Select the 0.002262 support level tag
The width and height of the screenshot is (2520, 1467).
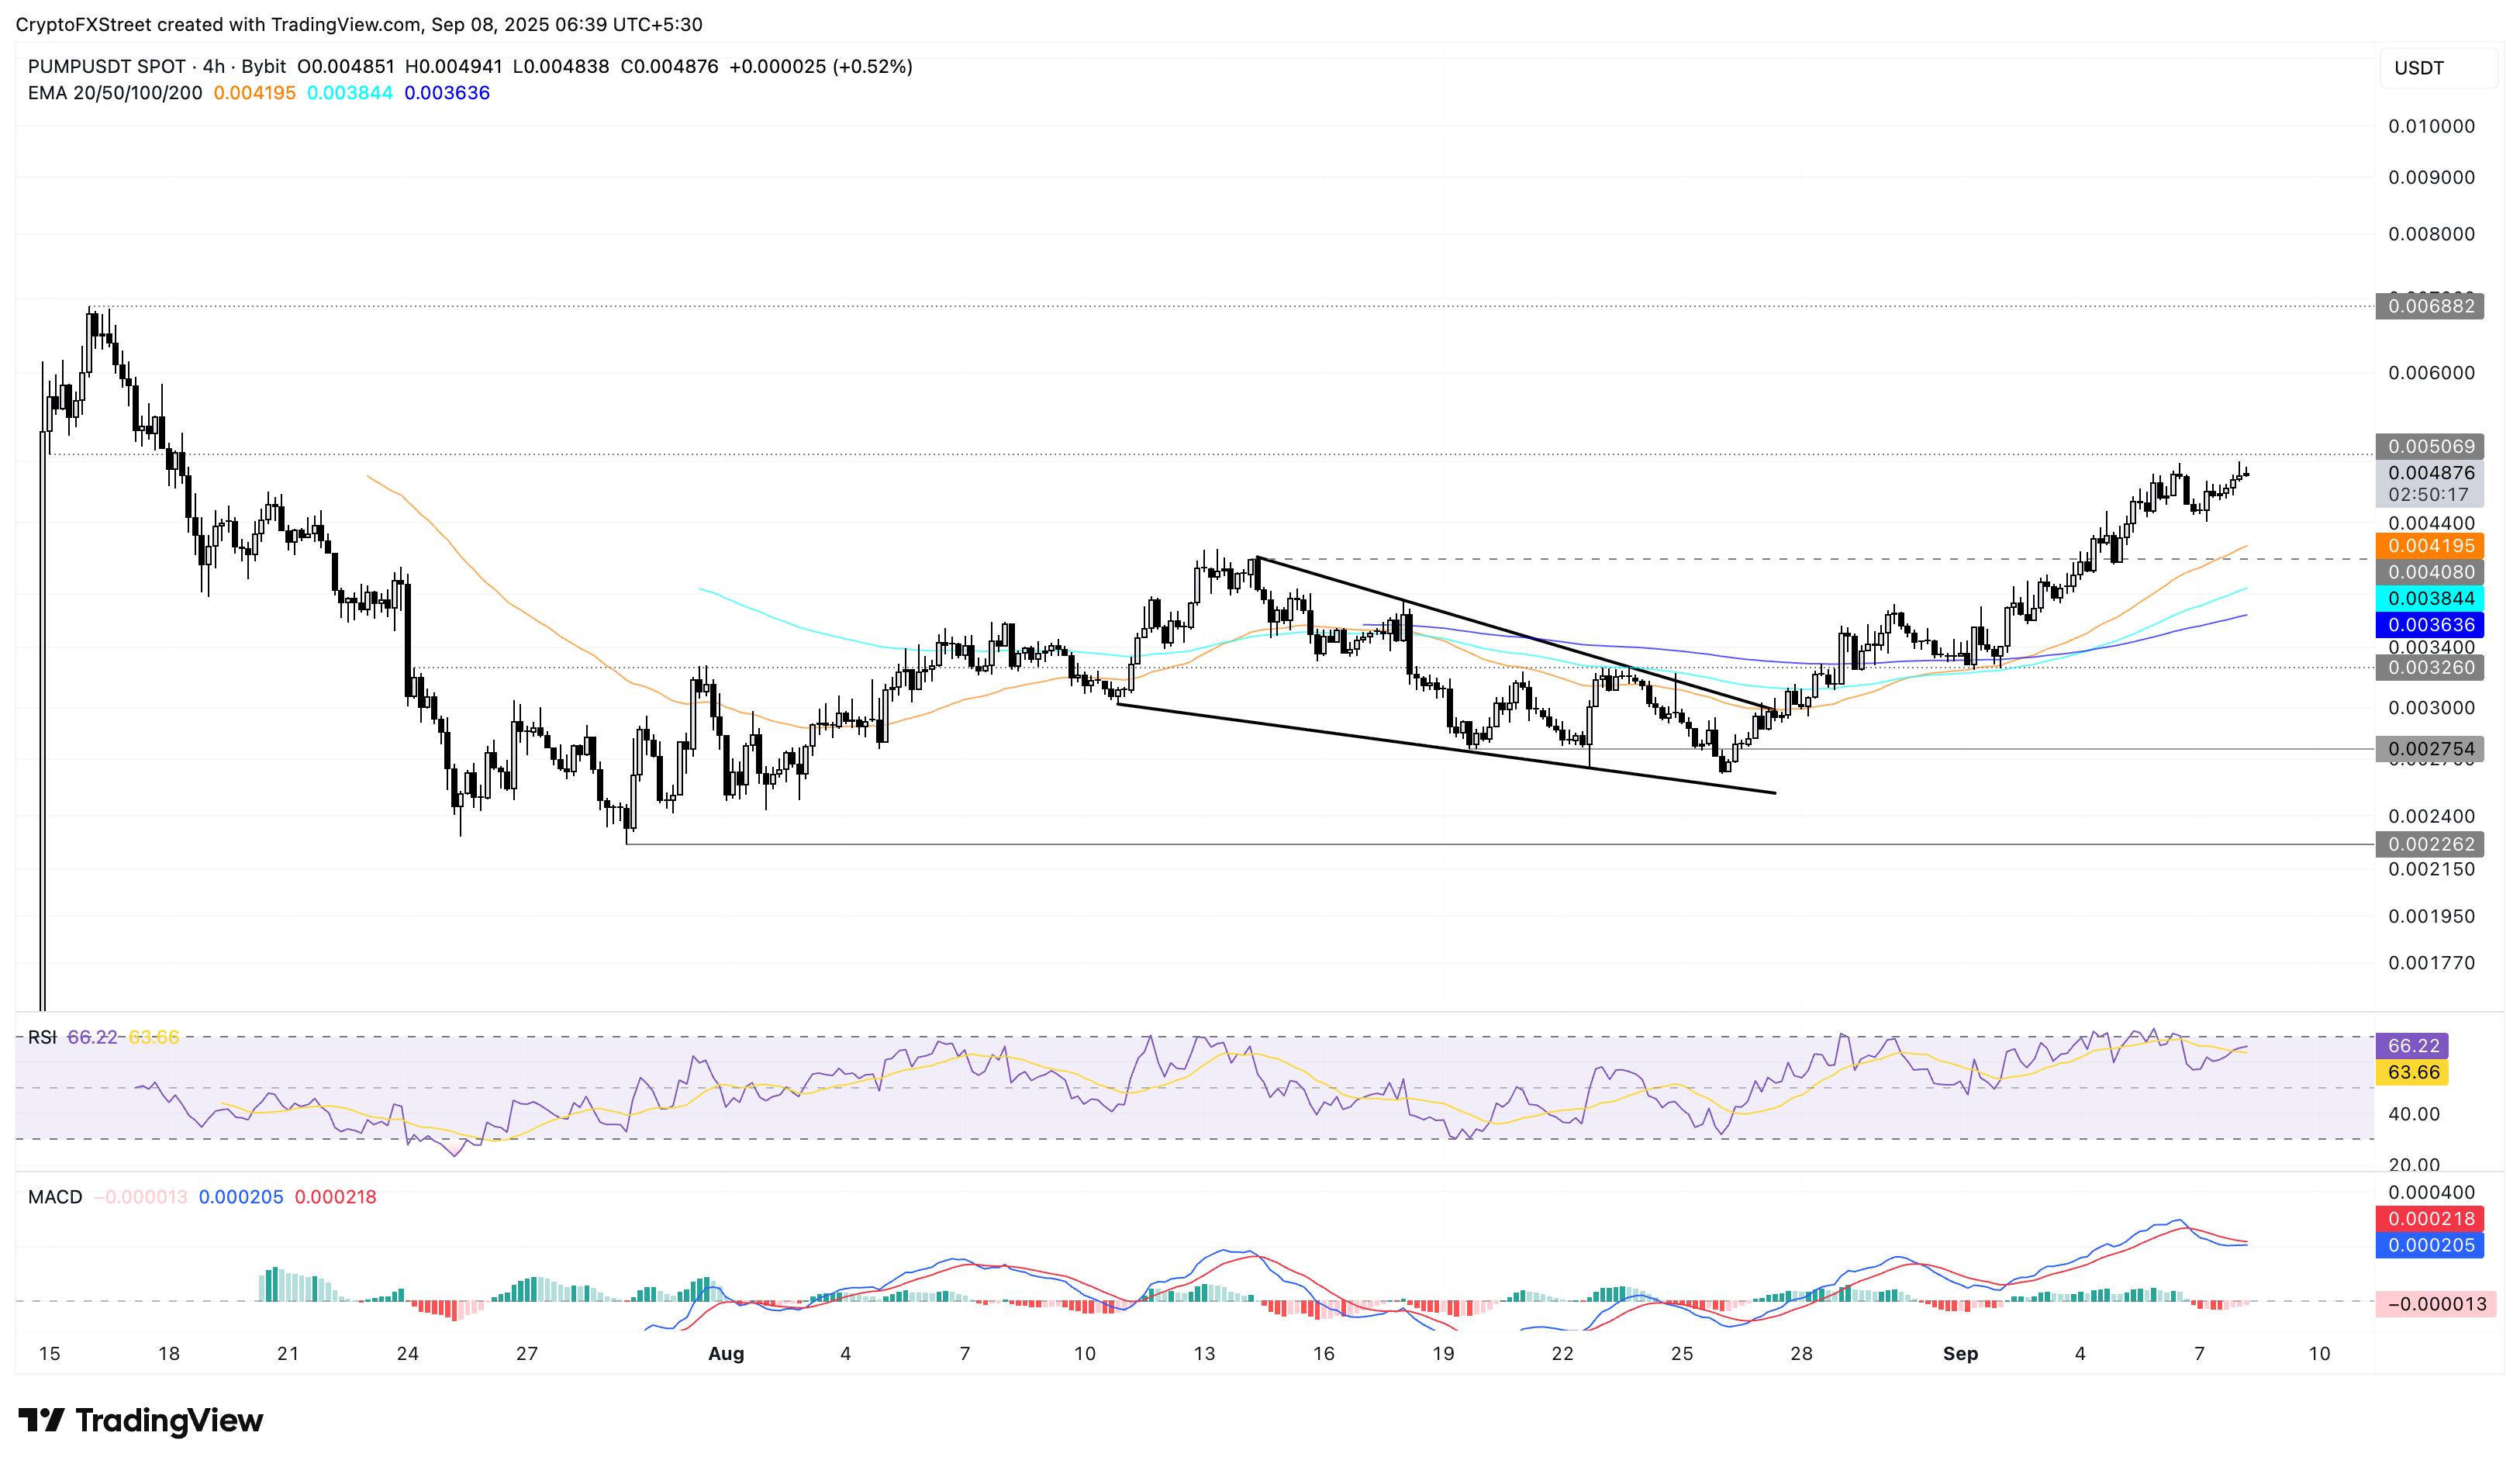pos(2430,844)
